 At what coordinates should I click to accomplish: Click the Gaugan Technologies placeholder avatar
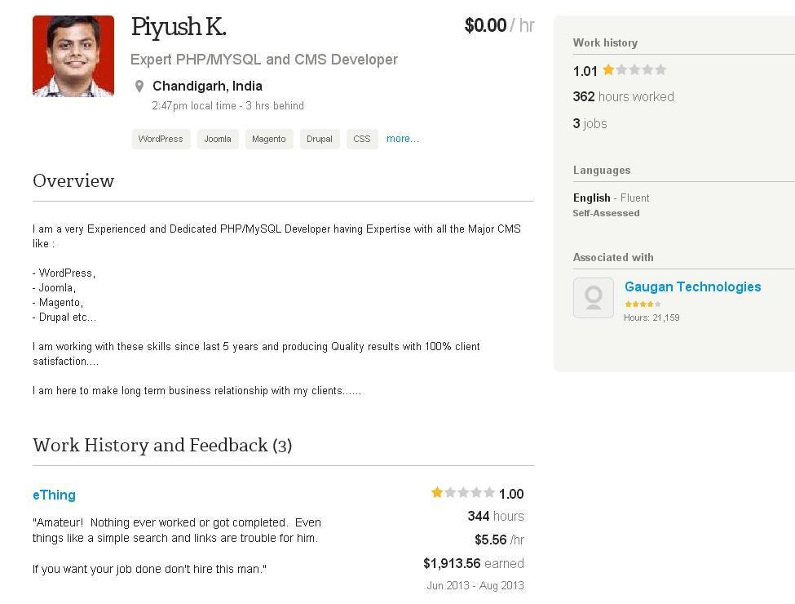(x=594, y=298)
